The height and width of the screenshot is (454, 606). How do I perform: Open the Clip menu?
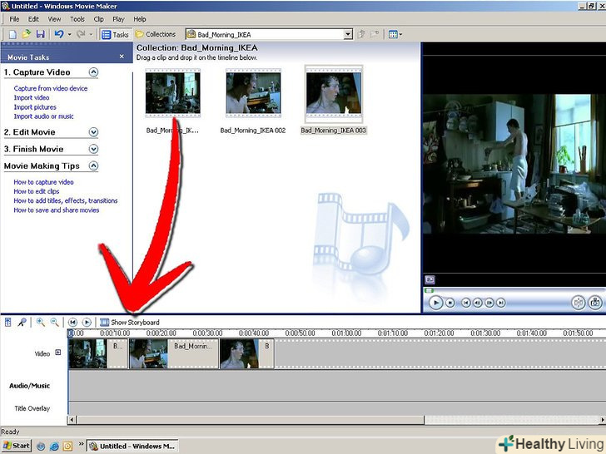pyautogui.click(x=99, y=19)
